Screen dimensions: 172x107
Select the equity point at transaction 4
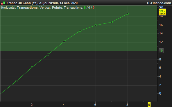coord(64,41)
